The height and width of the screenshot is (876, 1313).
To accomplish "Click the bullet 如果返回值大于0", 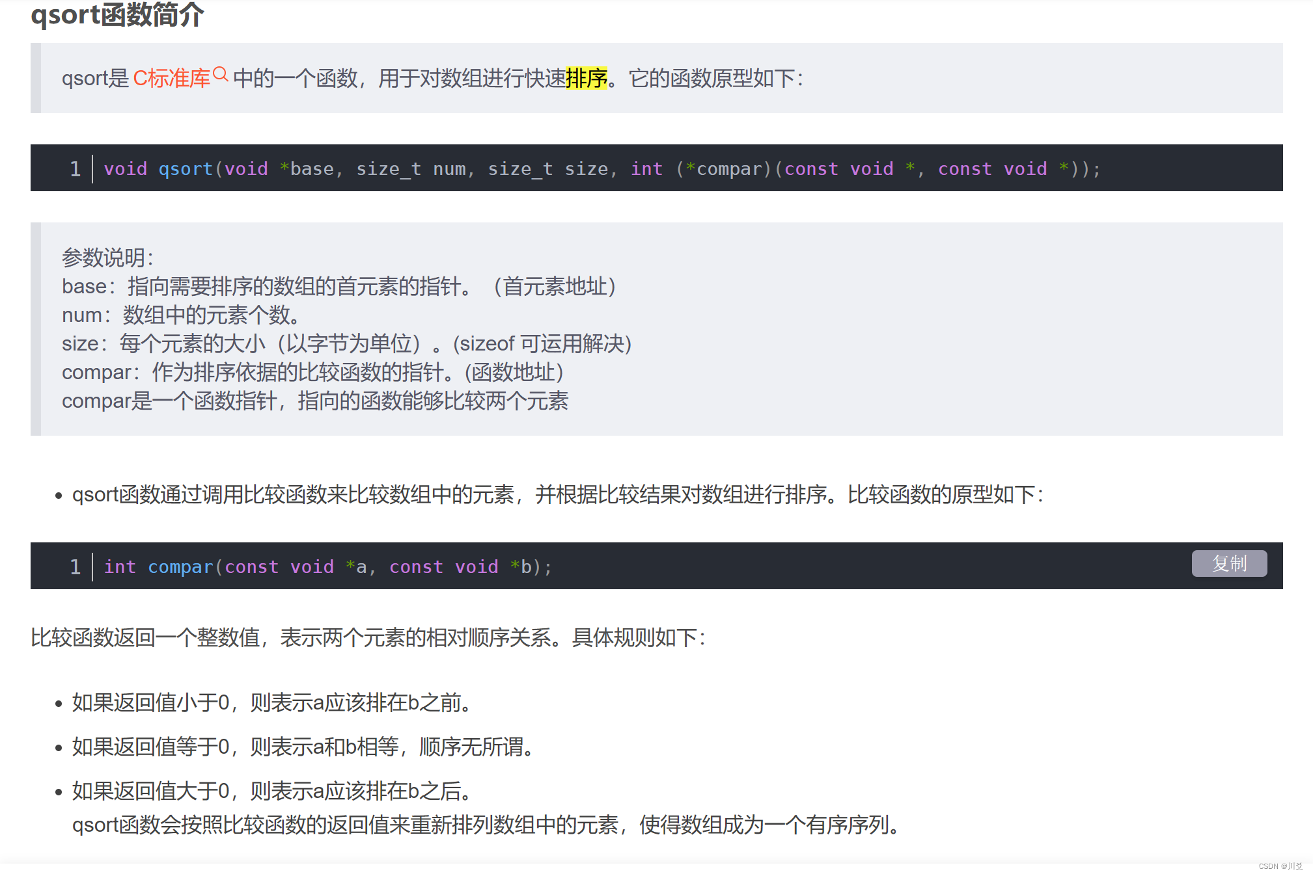I will [x=271, y=791].
